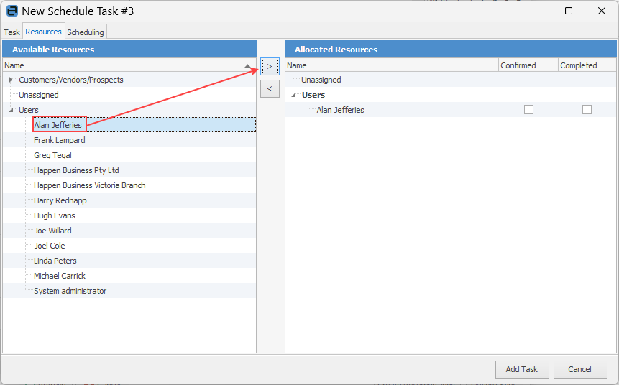Maximize the New Schedule Task window
The height and width of the screenshot is (385, 619).
click(x=569, y=11)
